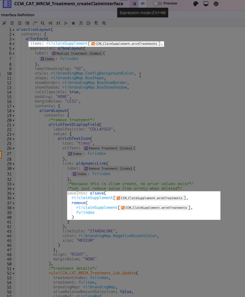Image resolution: width=245 pixels, height=297 pixels.
Task: Click the fx function icon
Action: point(66,23)
